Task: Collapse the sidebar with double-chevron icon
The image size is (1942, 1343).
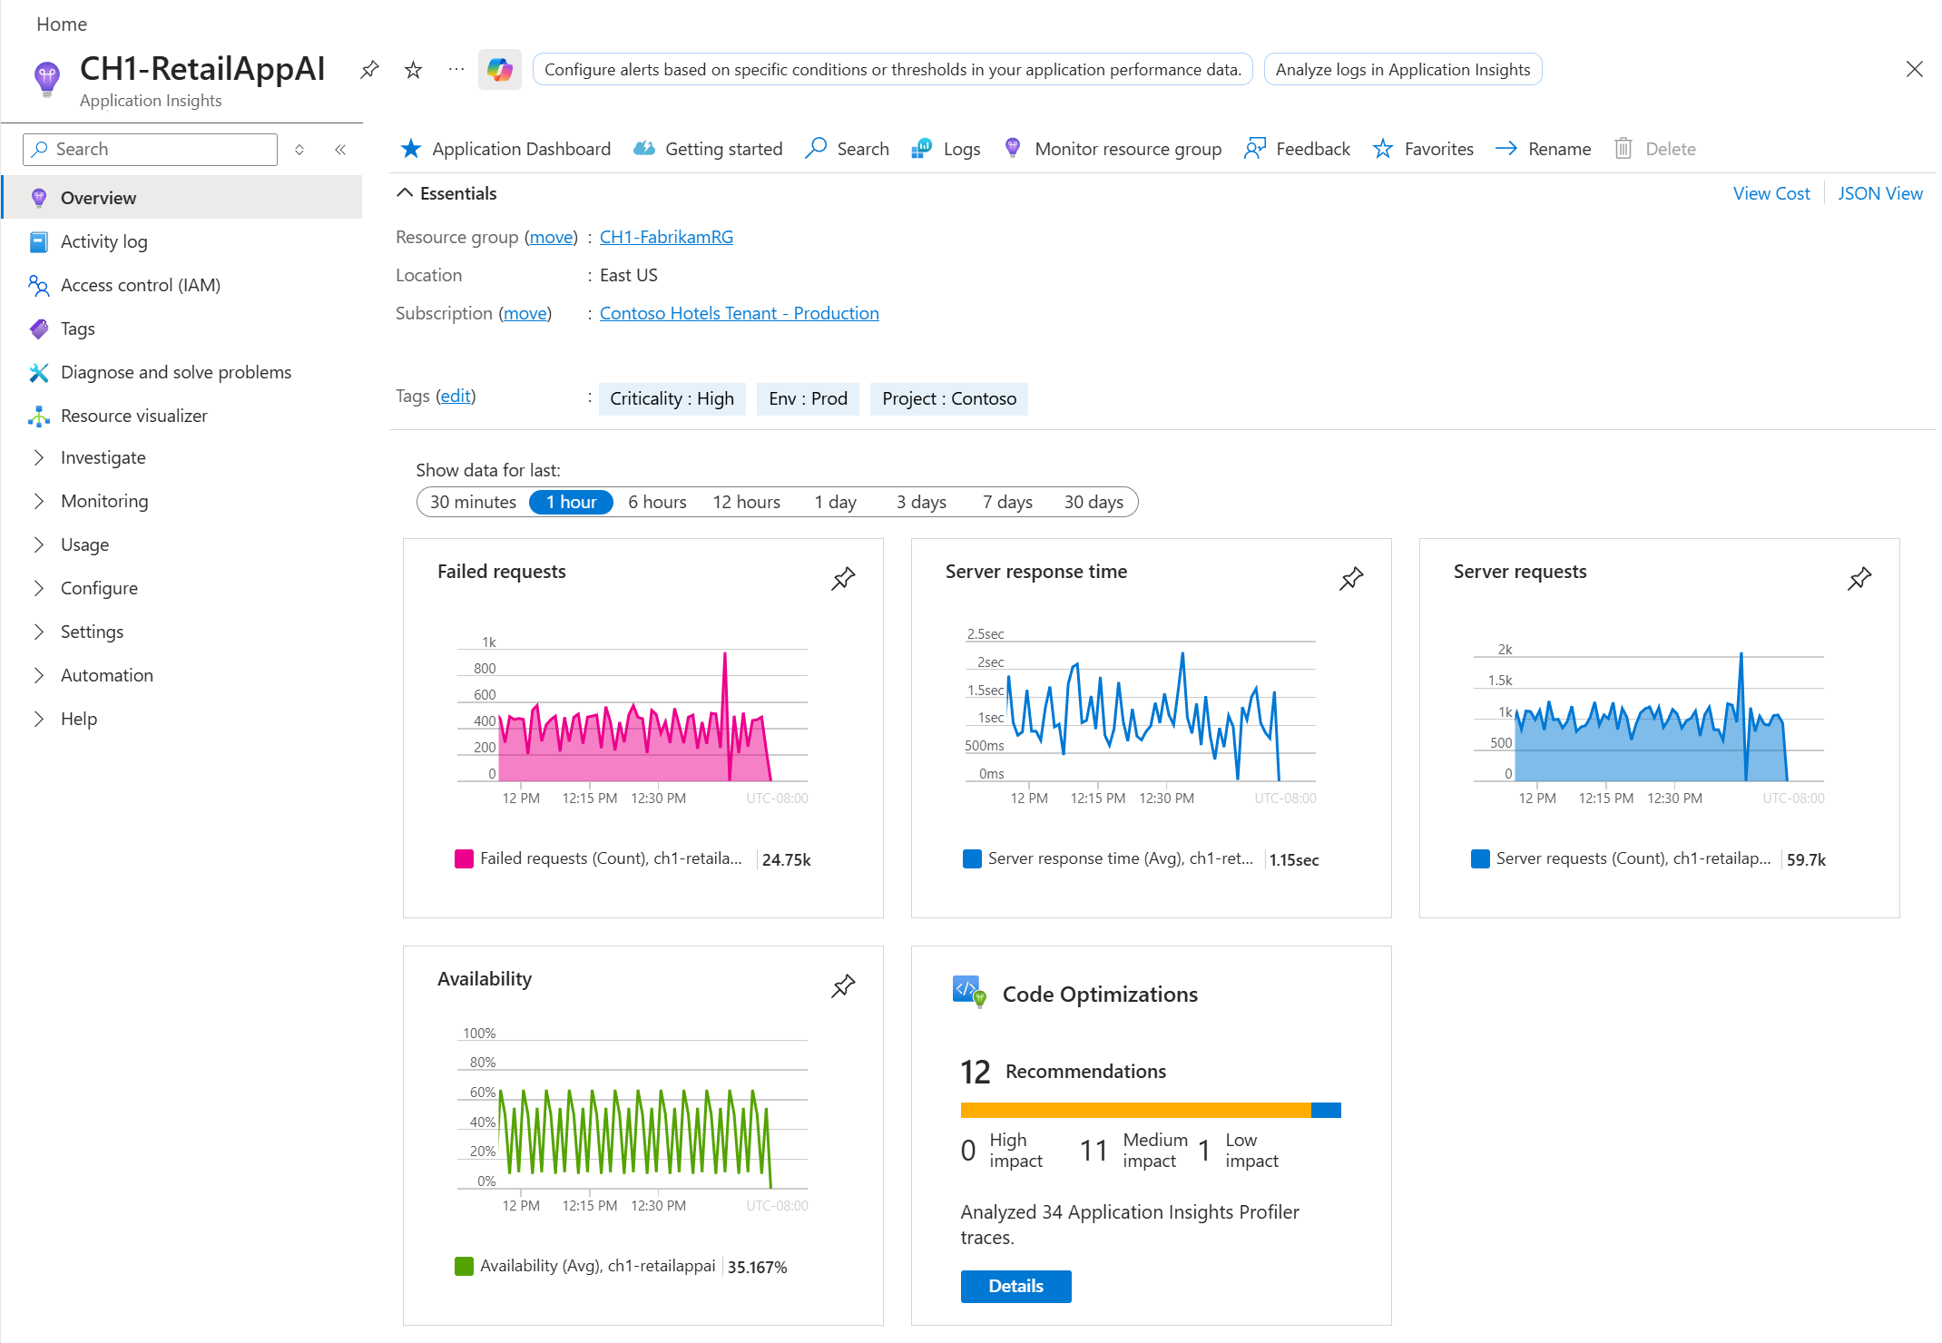Action: point(340,150)
